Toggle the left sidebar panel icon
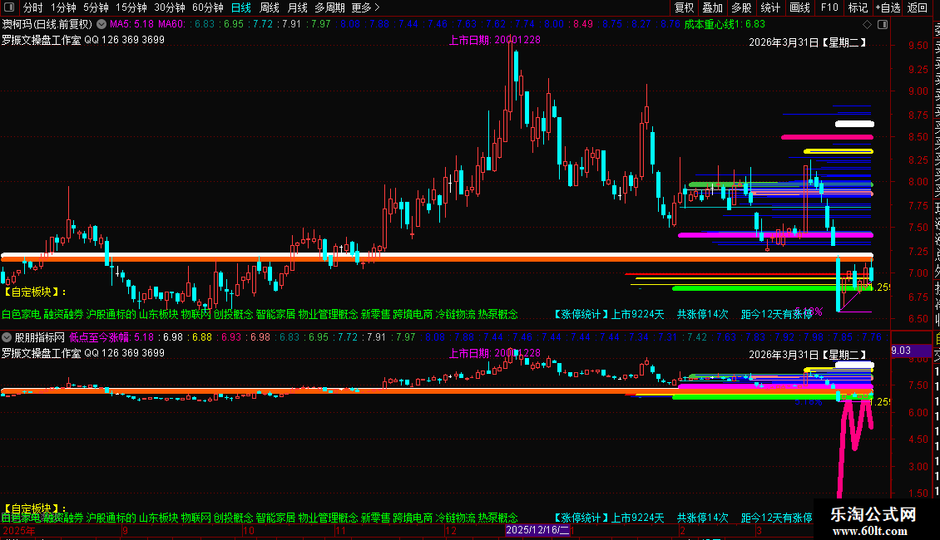 9,7
